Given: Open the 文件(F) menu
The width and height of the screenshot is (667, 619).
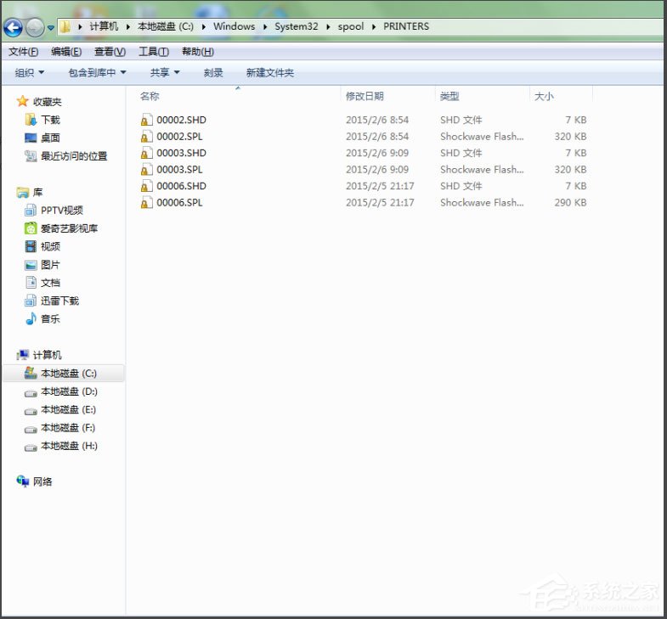Looking at the screenshot, I should tap(23, 52).
